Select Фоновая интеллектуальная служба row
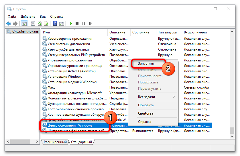240x156 pixels. 77,98
